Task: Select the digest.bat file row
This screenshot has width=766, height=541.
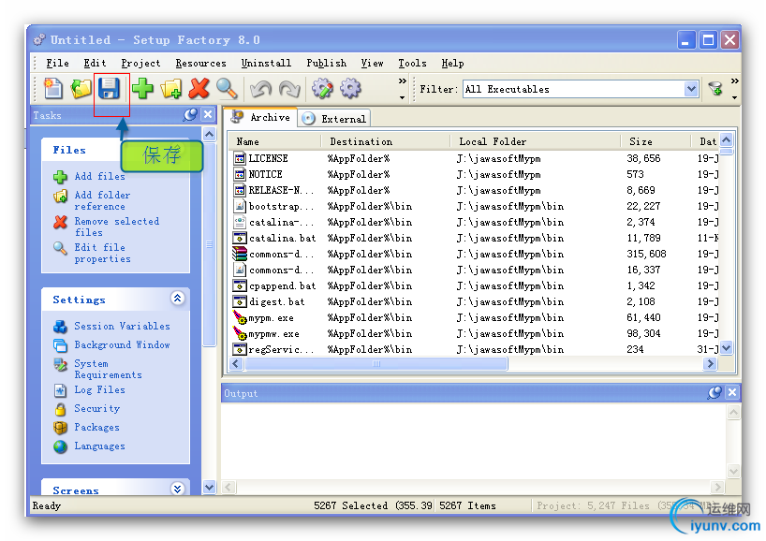Action: point(475,301)
